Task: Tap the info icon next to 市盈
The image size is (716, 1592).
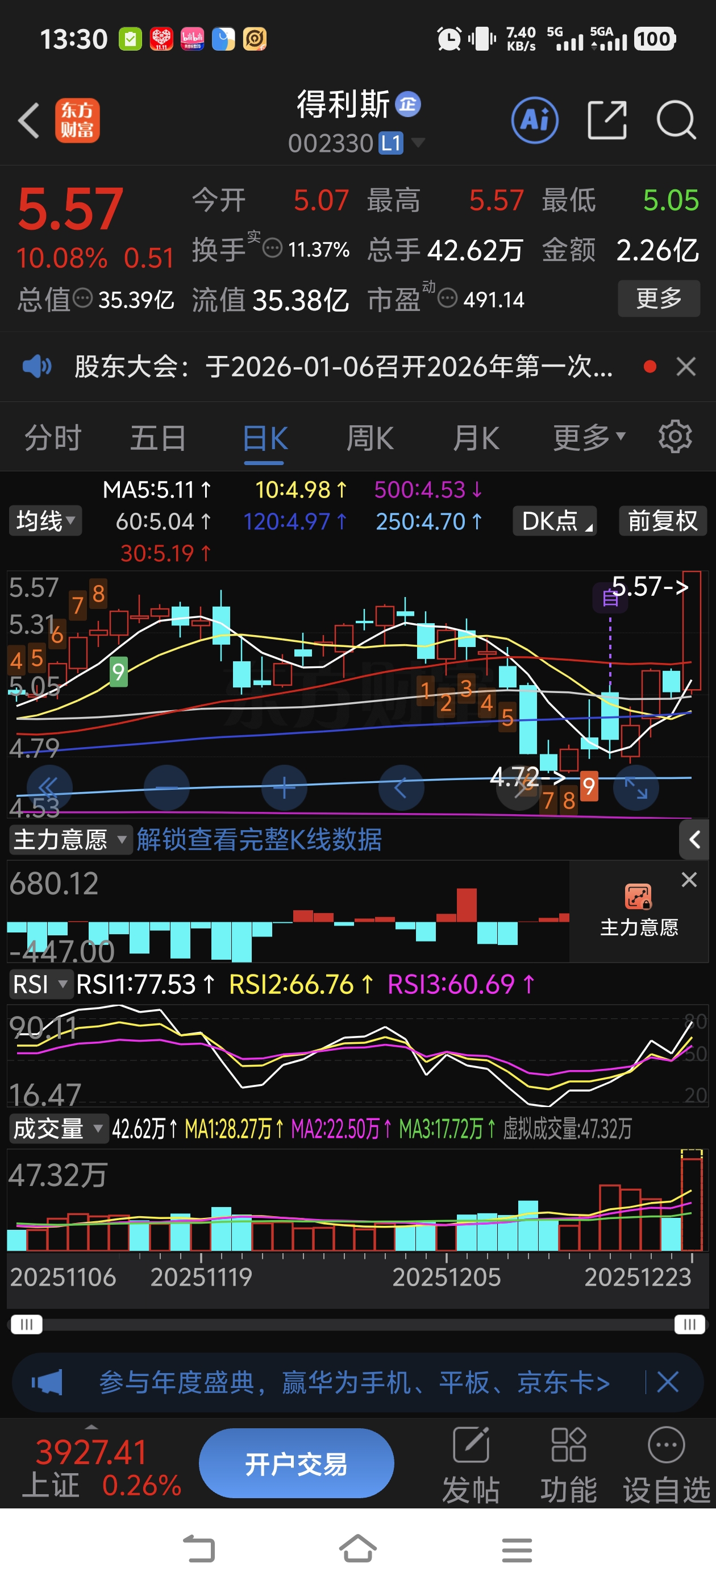Action: 447,298
